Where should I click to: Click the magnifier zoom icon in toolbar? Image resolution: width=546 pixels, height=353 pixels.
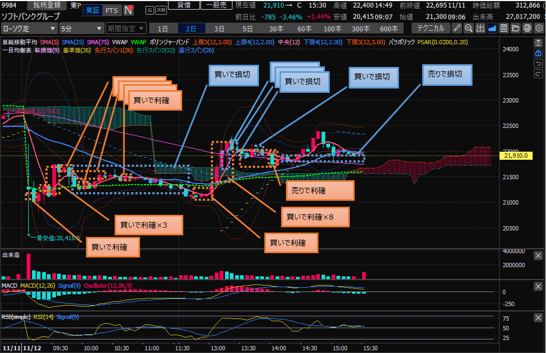(x=469, y=28)
